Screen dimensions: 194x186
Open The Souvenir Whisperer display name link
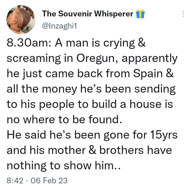point(88,14)
